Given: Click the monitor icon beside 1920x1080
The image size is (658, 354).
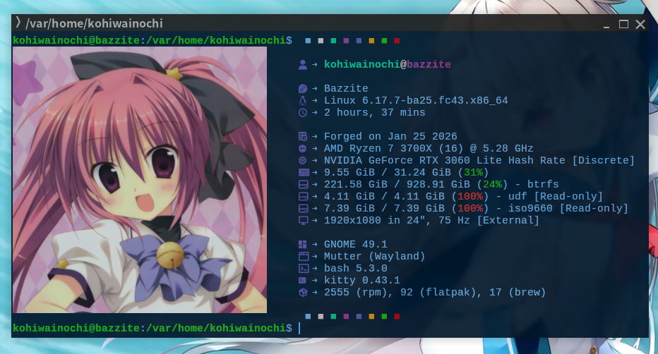Looking at the screenshot, I should pos(303,221).
